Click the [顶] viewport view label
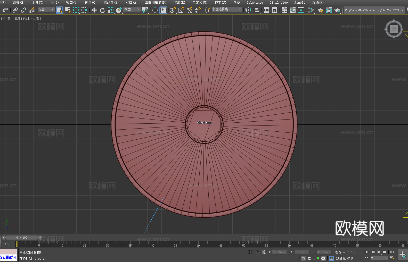The height and width of the screenshot is (262, 408). click(x=10, y=19)
